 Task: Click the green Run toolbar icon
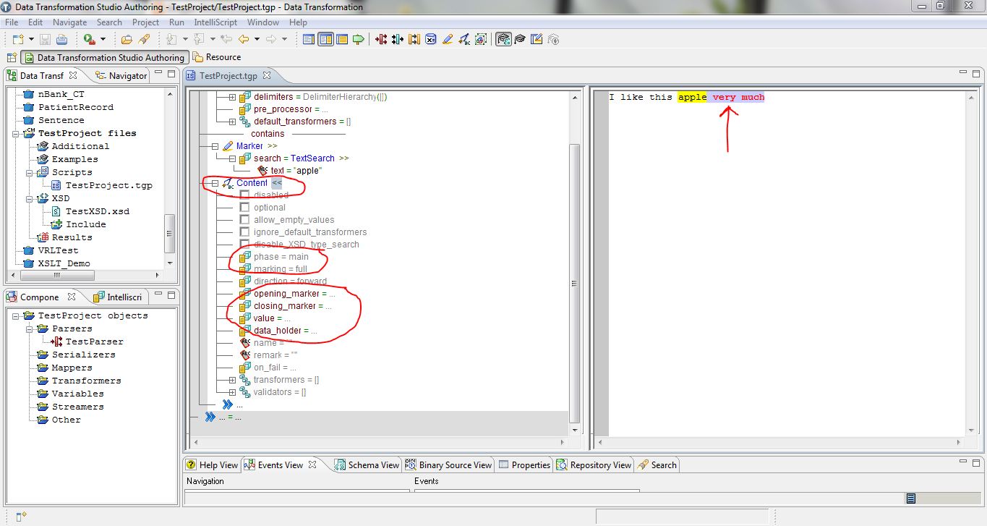pyautogui.click(x=89, y=39)
